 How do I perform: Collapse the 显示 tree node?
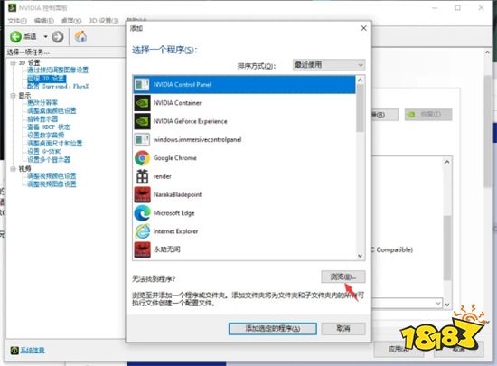(13, 96)
